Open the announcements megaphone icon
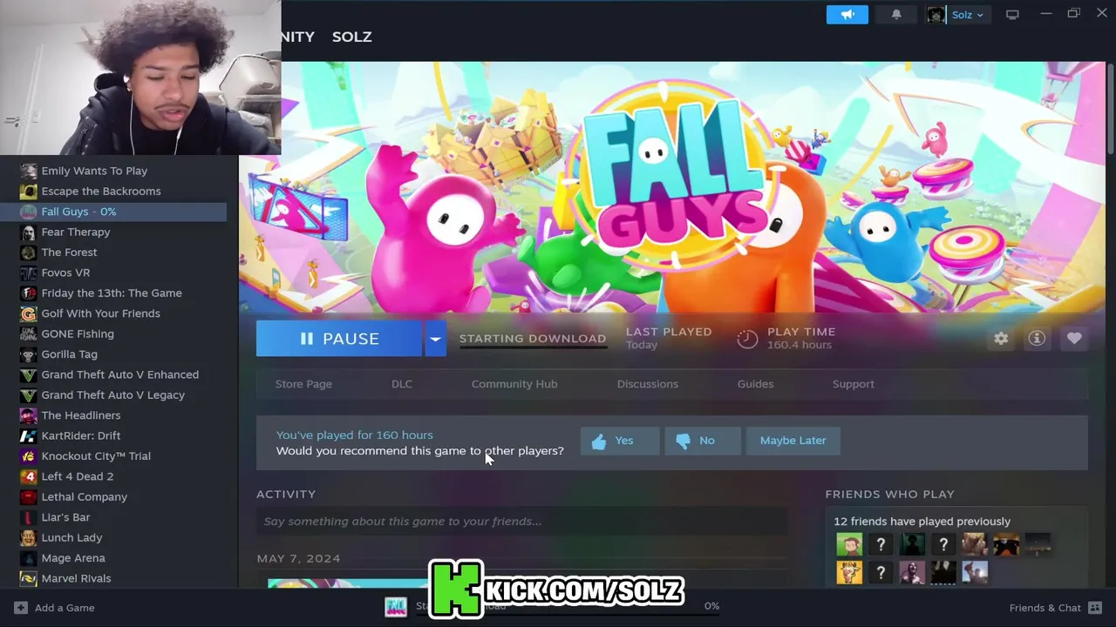This screenshot has height=627, width=1116. 847,15
